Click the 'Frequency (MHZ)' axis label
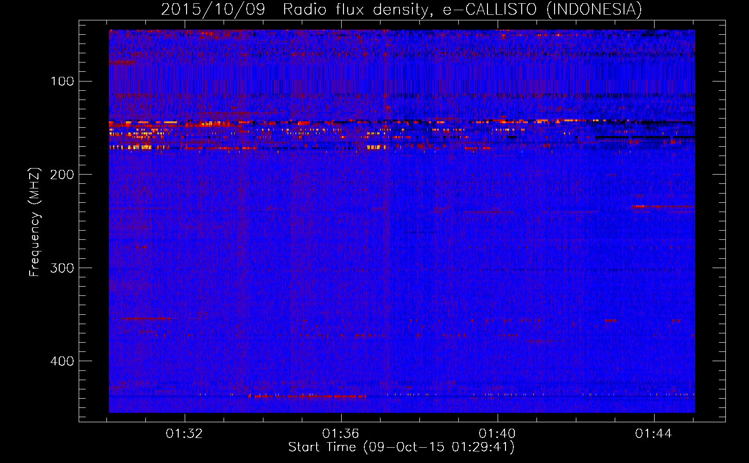749x463 pixels. click(35, 222)
